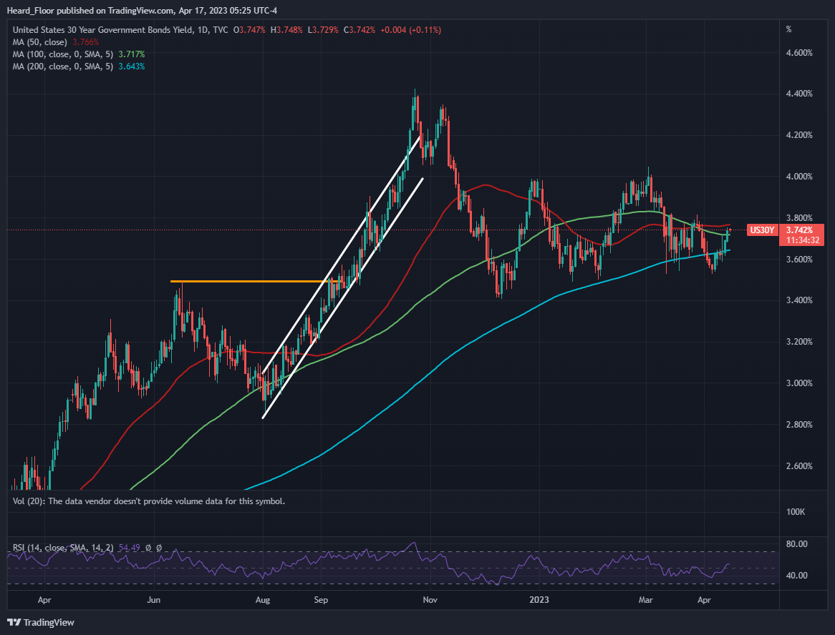Click the 100K volume axis label
The height and width of the screenshot is (635, 835).
(x=796, y=511)
